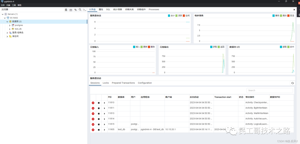Viewport: 300px width, 144px height.
Task: Cancel active query for PID 11815
Action: coord(99,124)
